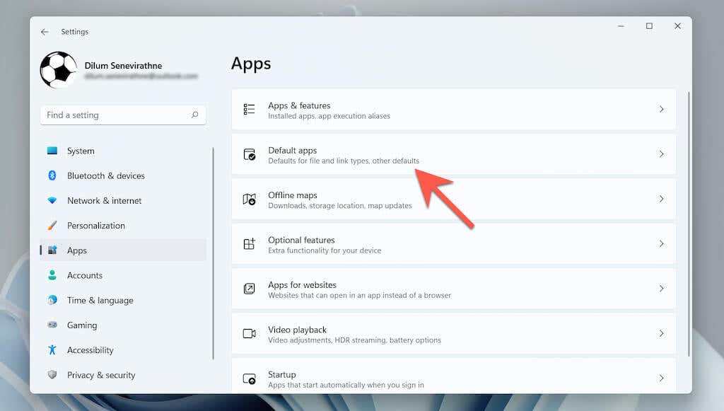Expand Apps & features chevron
The height and width of the screenshot is (411, 724).
coord(661,109)
